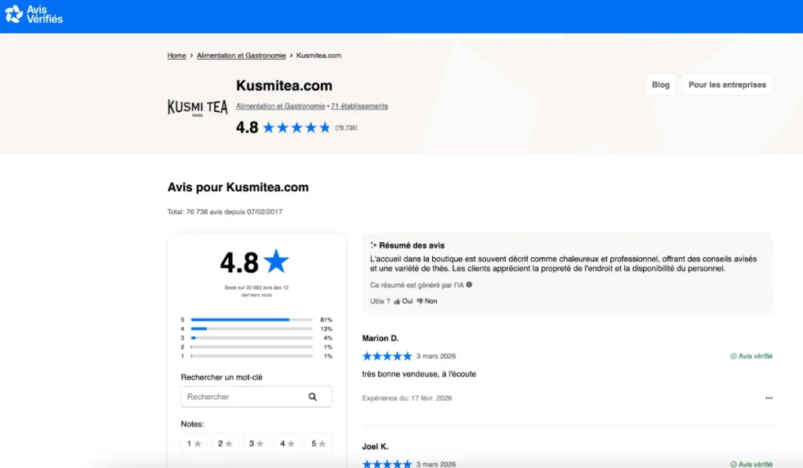Click the thumbs-up Oui icon
This screenshot has width=803, height=468.
[x=398, y=301]
